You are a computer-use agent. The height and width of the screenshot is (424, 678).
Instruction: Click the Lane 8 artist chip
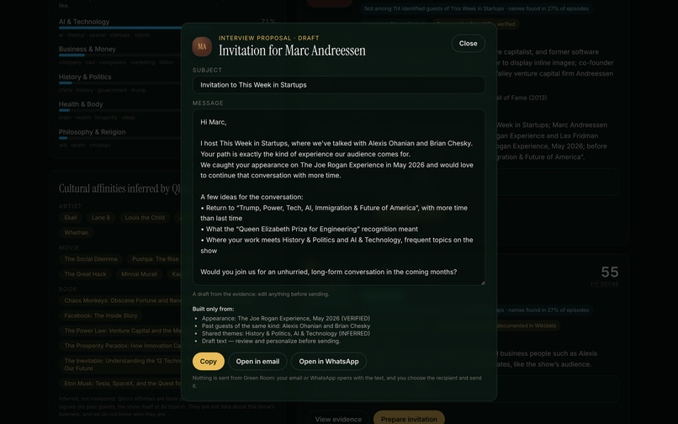101,218
